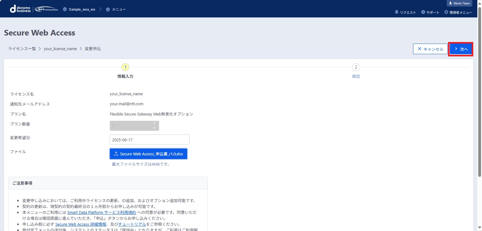The height and width of the screenshot is (231, 482).
Task: Open Smart Data Platform サービス利用規約 link
Action: [102, 212]
